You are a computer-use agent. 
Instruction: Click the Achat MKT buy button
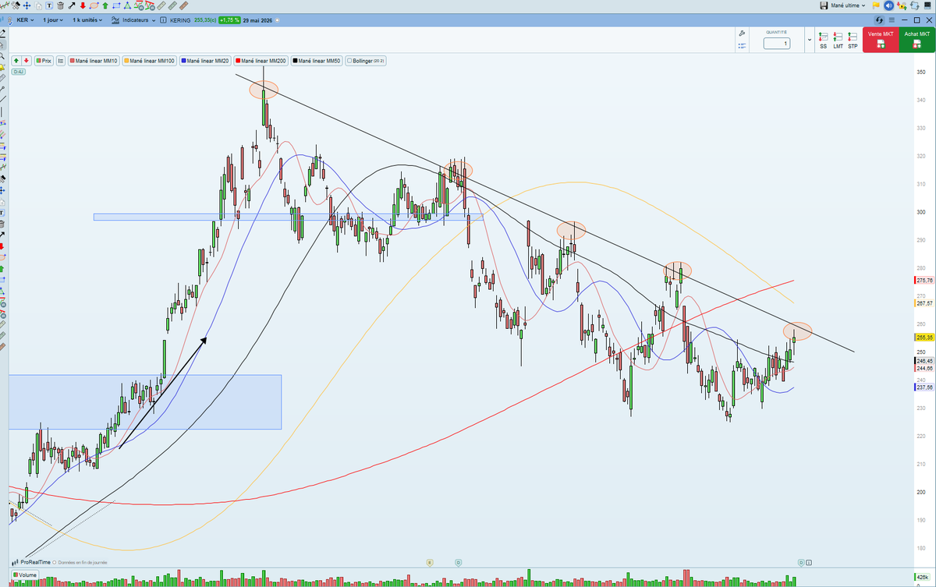[x=917, y=40]
